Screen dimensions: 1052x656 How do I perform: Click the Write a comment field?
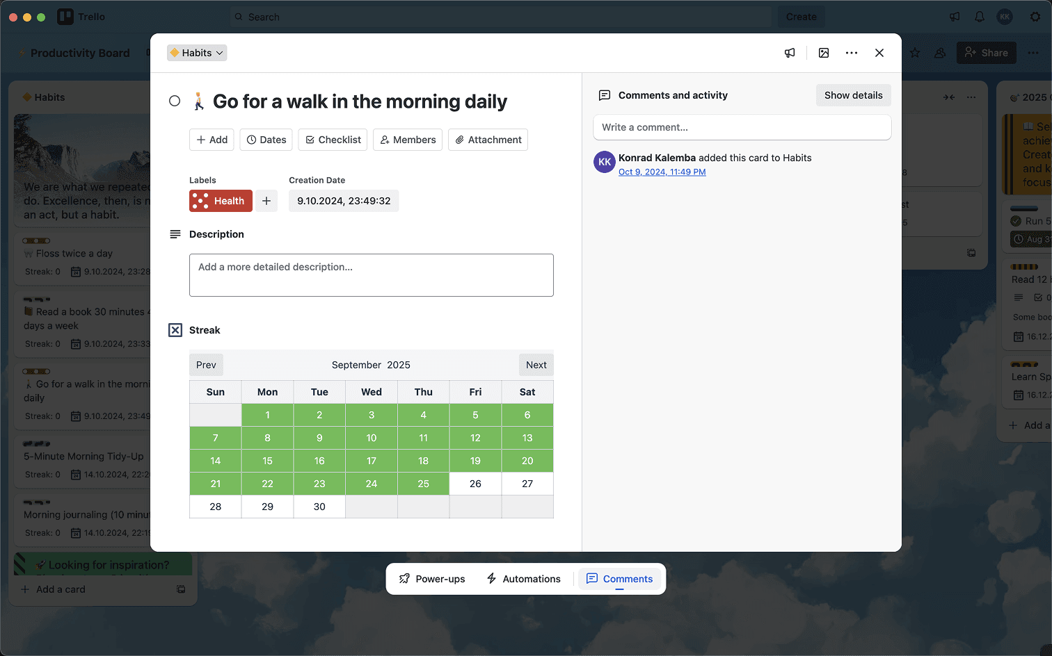point(742,127)
